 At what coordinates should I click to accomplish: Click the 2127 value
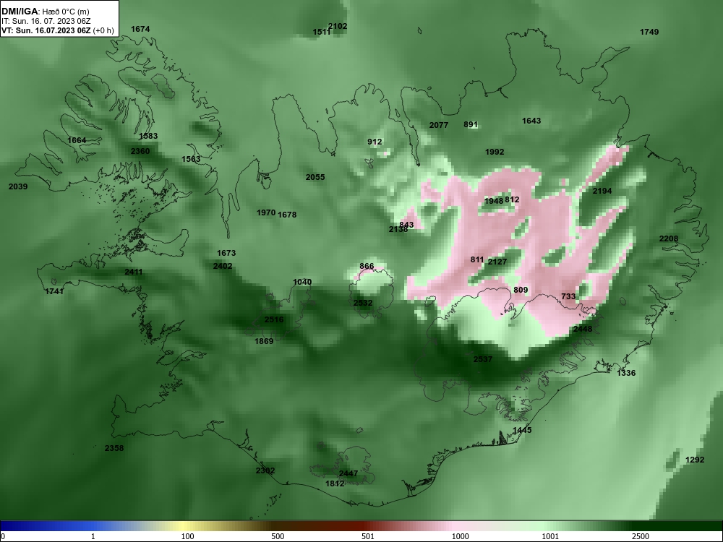pos(497,262)
